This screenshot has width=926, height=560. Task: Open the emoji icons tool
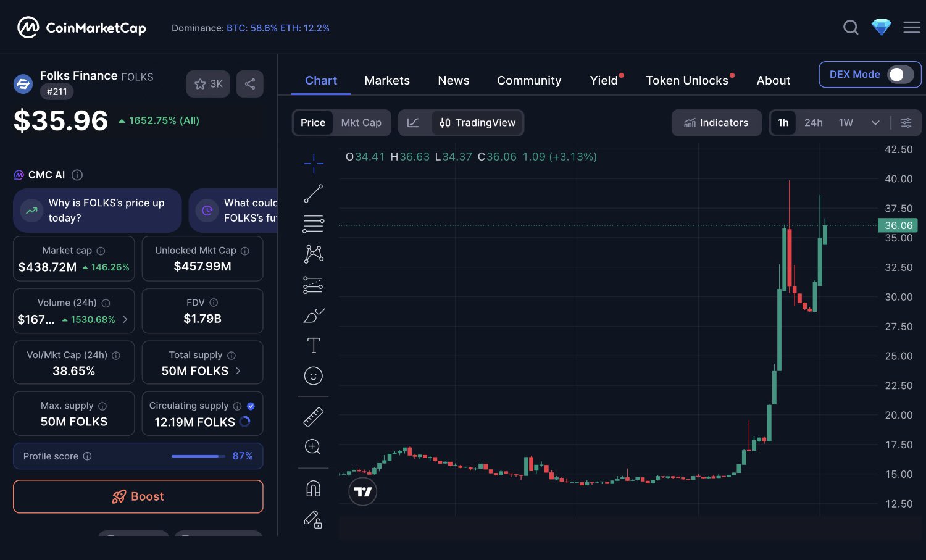click(314, 376)
